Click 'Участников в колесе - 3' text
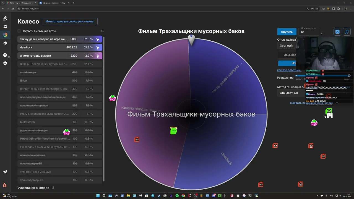Viewport: 354px width, 199px height. [36, 188]
